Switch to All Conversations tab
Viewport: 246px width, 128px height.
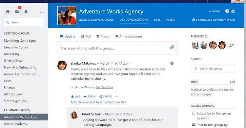point(134,20)
